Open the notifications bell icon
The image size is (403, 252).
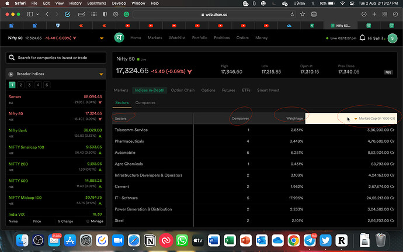pyautogui.click(x=362, y=38)
